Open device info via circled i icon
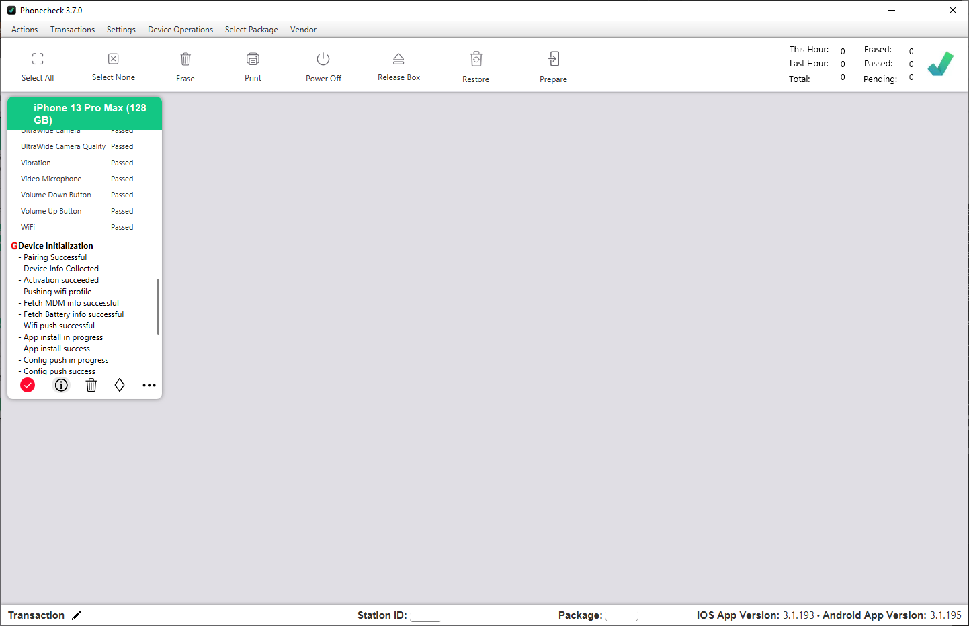This screenshot has height=626, width=969. [x=61, y=385]
